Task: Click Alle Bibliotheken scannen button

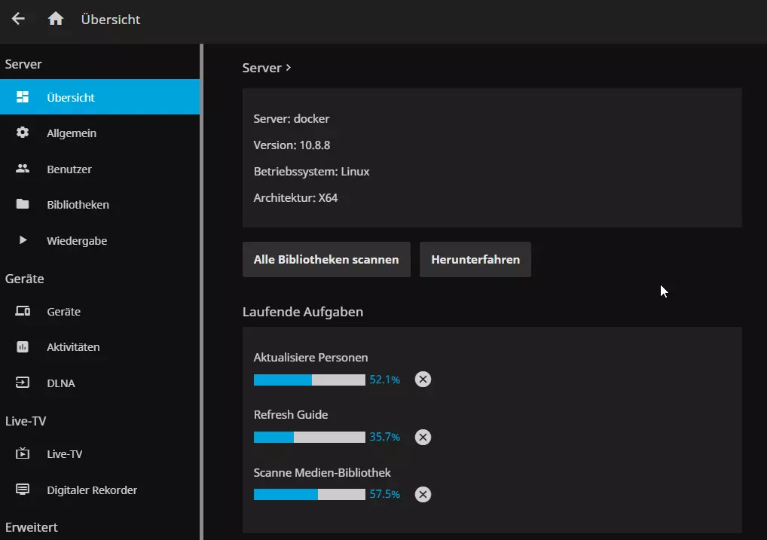Action: pos(326,259)
